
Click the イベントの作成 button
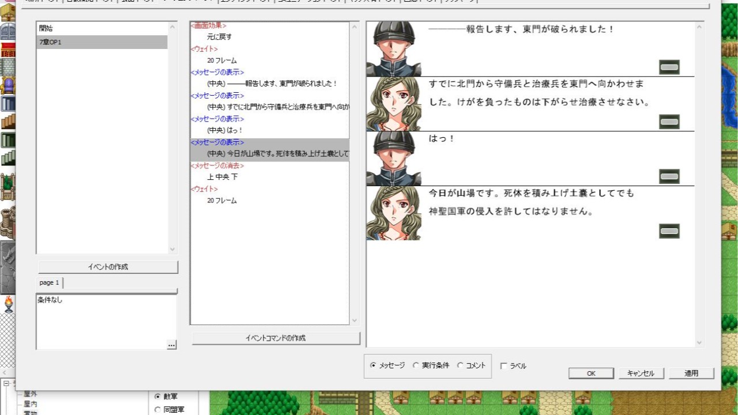click(x=107, y=266)
